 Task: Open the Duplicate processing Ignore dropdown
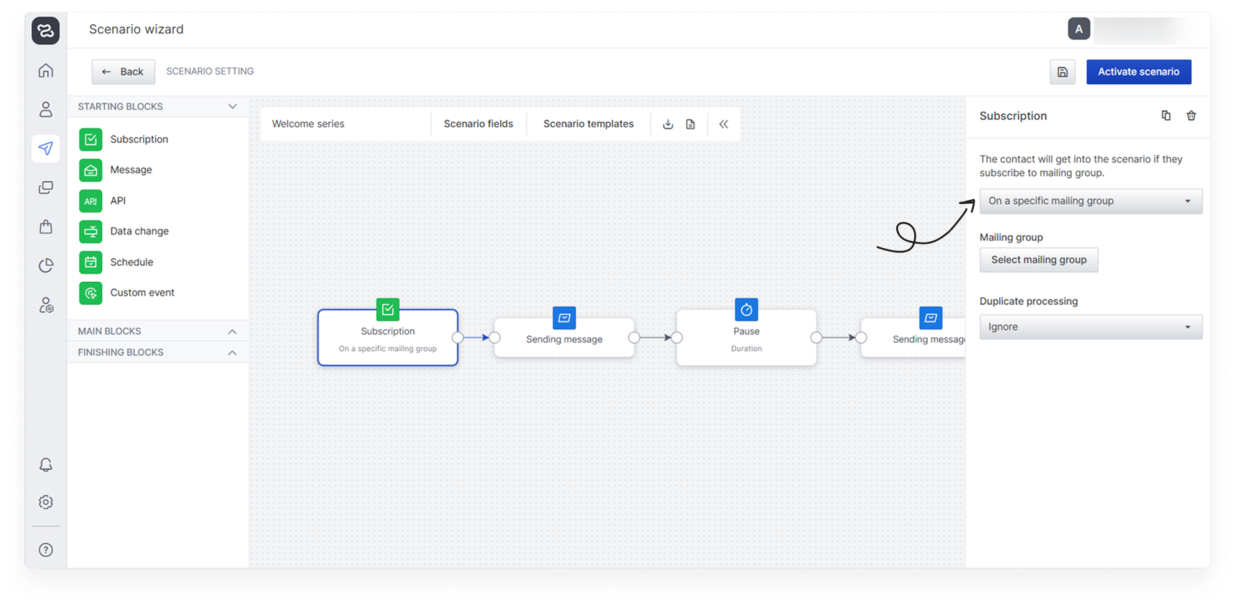click(x=1090, y=327)
